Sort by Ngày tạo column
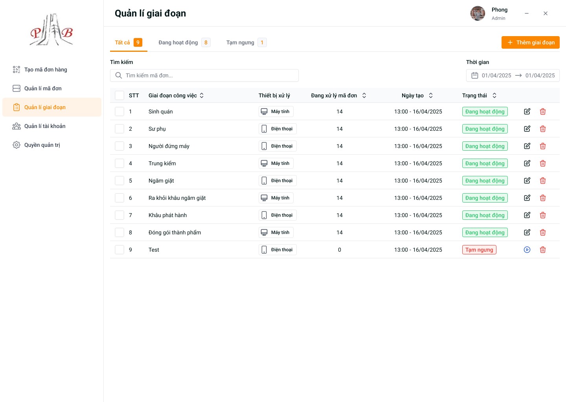The height and width of the screenshot is (402, 566). 431,95
